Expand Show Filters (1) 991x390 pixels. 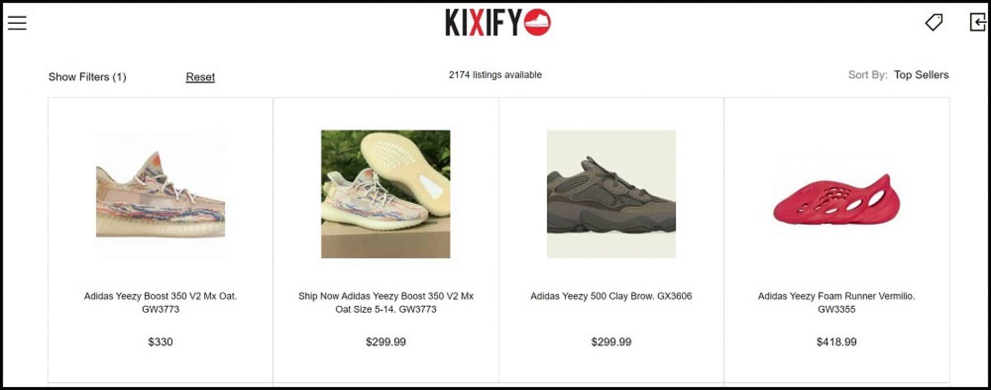point(87,77)
